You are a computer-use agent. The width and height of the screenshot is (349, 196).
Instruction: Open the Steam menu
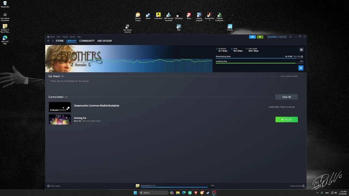point(51,37)
